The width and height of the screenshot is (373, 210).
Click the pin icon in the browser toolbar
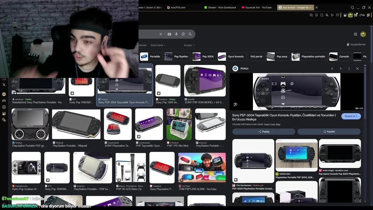tap(316, 15)
